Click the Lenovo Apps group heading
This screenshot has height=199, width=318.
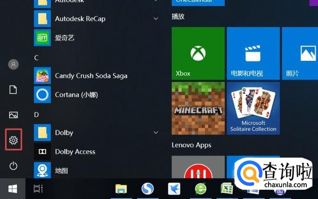tap(192, 145)
